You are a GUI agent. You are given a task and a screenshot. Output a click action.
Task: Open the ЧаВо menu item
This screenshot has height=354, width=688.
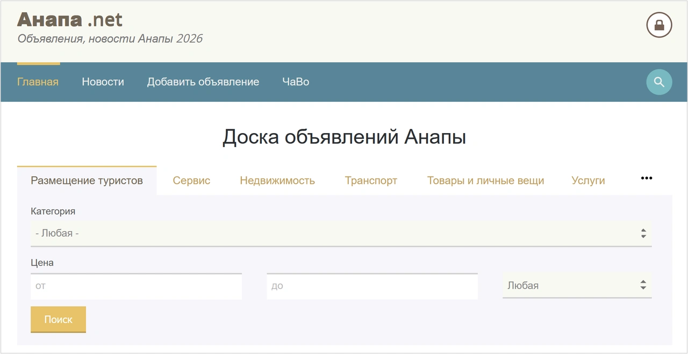click(296, 82)
